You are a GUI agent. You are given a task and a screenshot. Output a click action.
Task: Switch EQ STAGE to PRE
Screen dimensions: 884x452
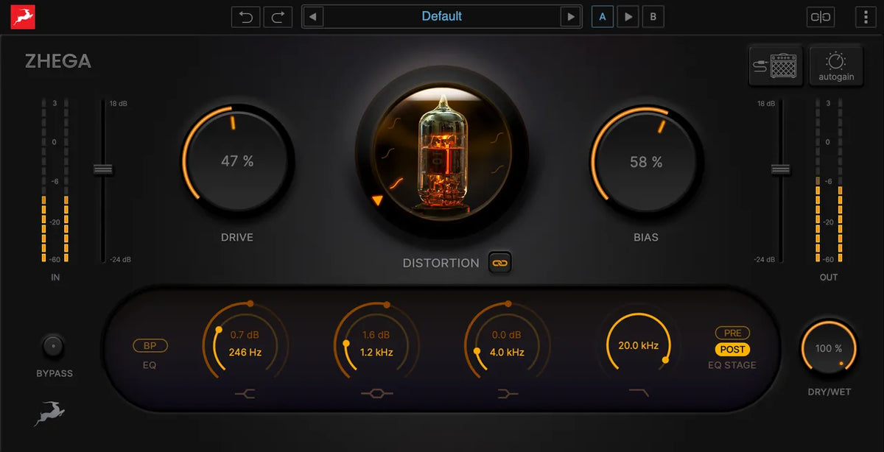pyautogui.click(x=732, y=332)
